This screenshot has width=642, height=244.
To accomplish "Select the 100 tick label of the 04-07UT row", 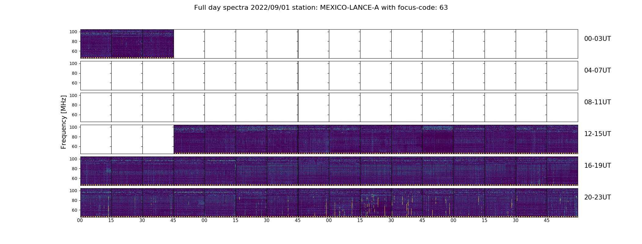I will tap(73, 63).
